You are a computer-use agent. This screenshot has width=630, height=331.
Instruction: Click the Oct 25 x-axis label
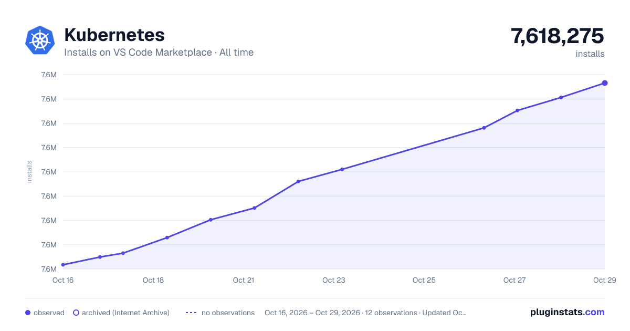[x=424, y=280]
